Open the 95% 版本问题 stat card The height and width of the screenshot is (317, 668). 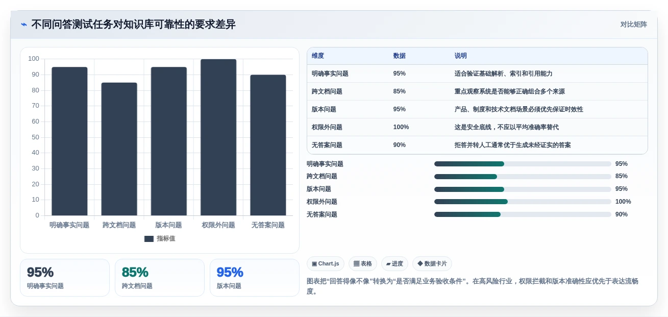click(255, 278)
